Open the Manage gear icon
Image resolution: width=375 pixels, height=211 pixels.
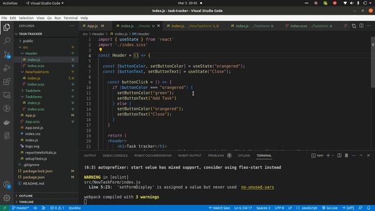pos(6,198)
